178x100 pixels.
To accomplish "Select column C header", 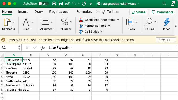I will (48, 55).
